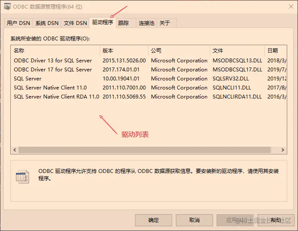
Task: Click the 帮助 button
Action: click(x=276, y=220)
